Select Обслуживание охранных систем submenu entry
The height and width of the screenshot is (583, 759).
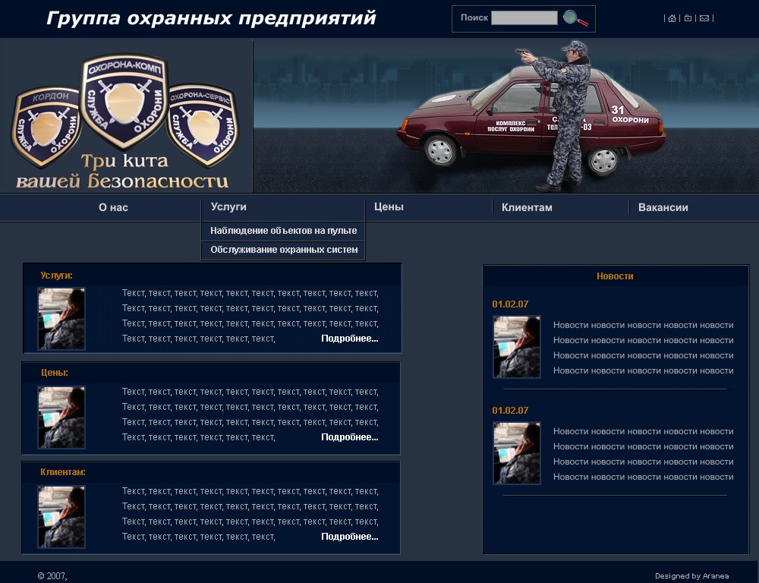[283, 250]
